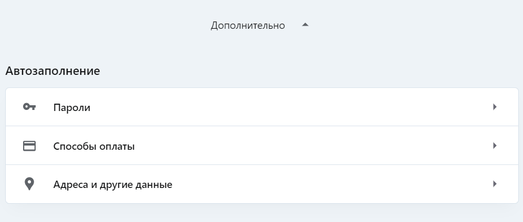Click the Автозаполнение section heading

[x=52, y=70]
